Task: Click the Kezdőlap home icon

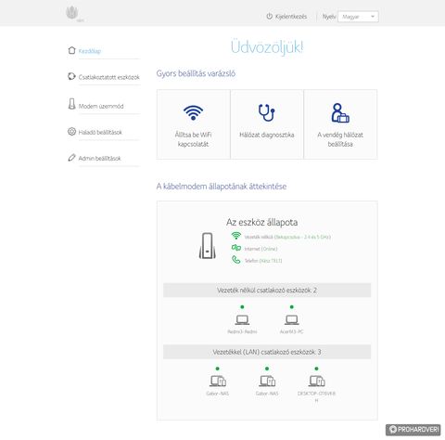Action: tap(71, 50)
